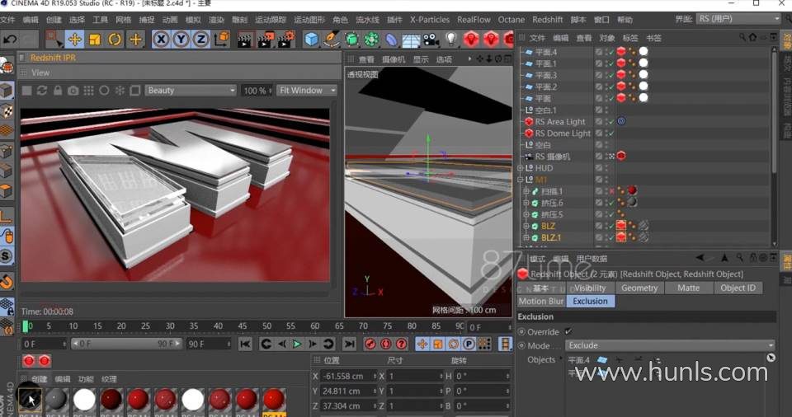Expand the BLZ object

(x=526, y=226)
